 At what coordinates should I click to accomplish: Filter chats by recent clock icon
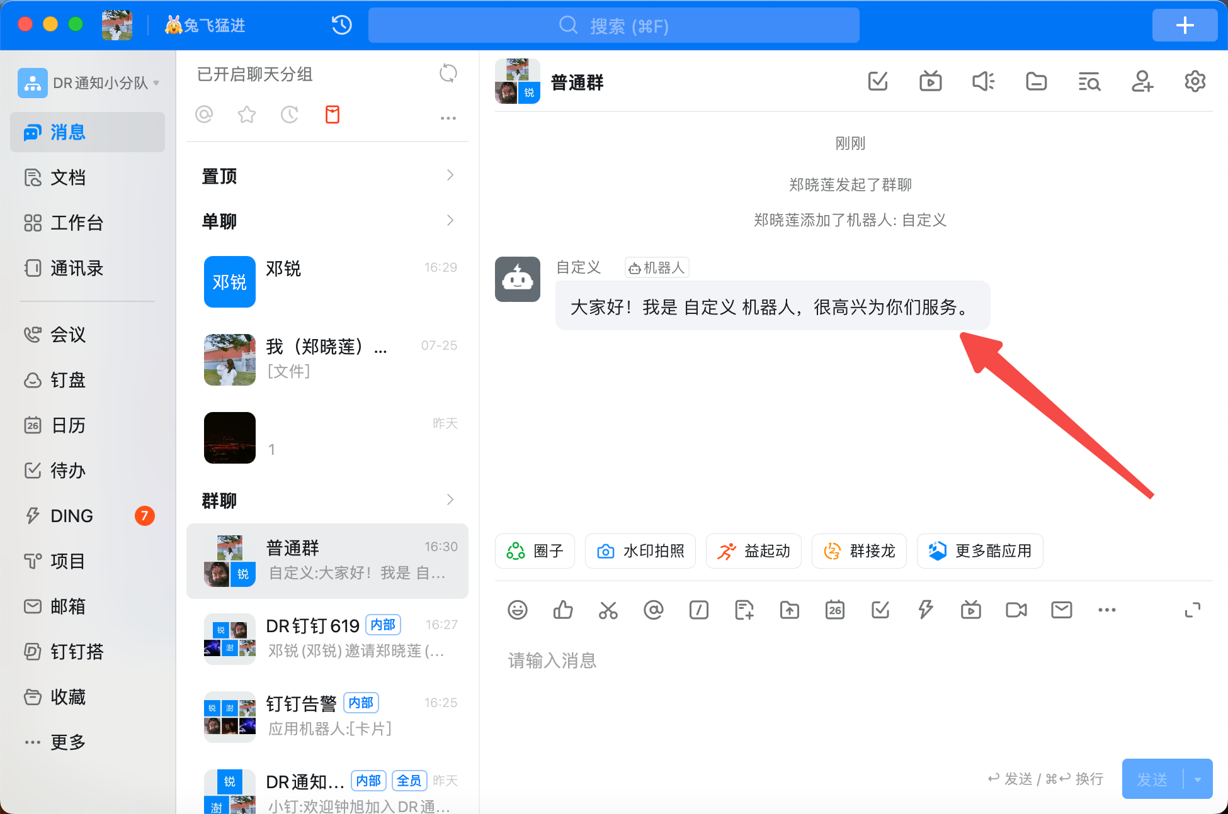(x=290, y=114)
